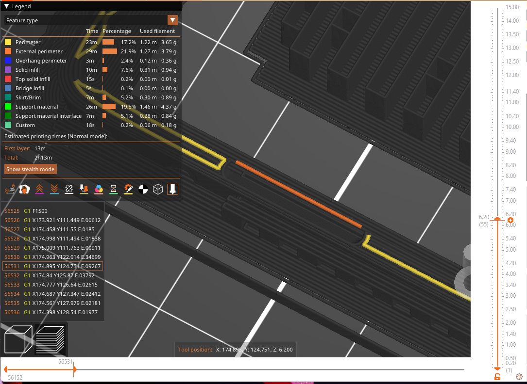The height and width of the screenshot is (384, 527).
Task: Show retractions using the up-arrows icon
Action: (x=39, y=189)
